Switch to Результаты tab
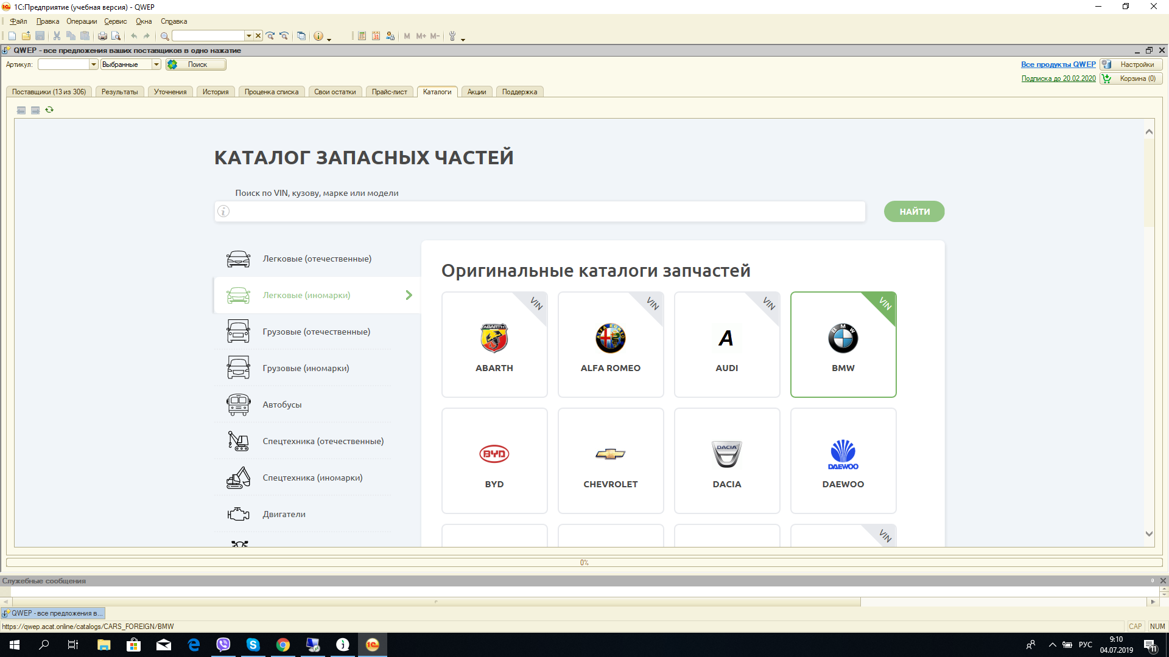Viewport: 1169px width, 657px height. click(x=119, y=92)
